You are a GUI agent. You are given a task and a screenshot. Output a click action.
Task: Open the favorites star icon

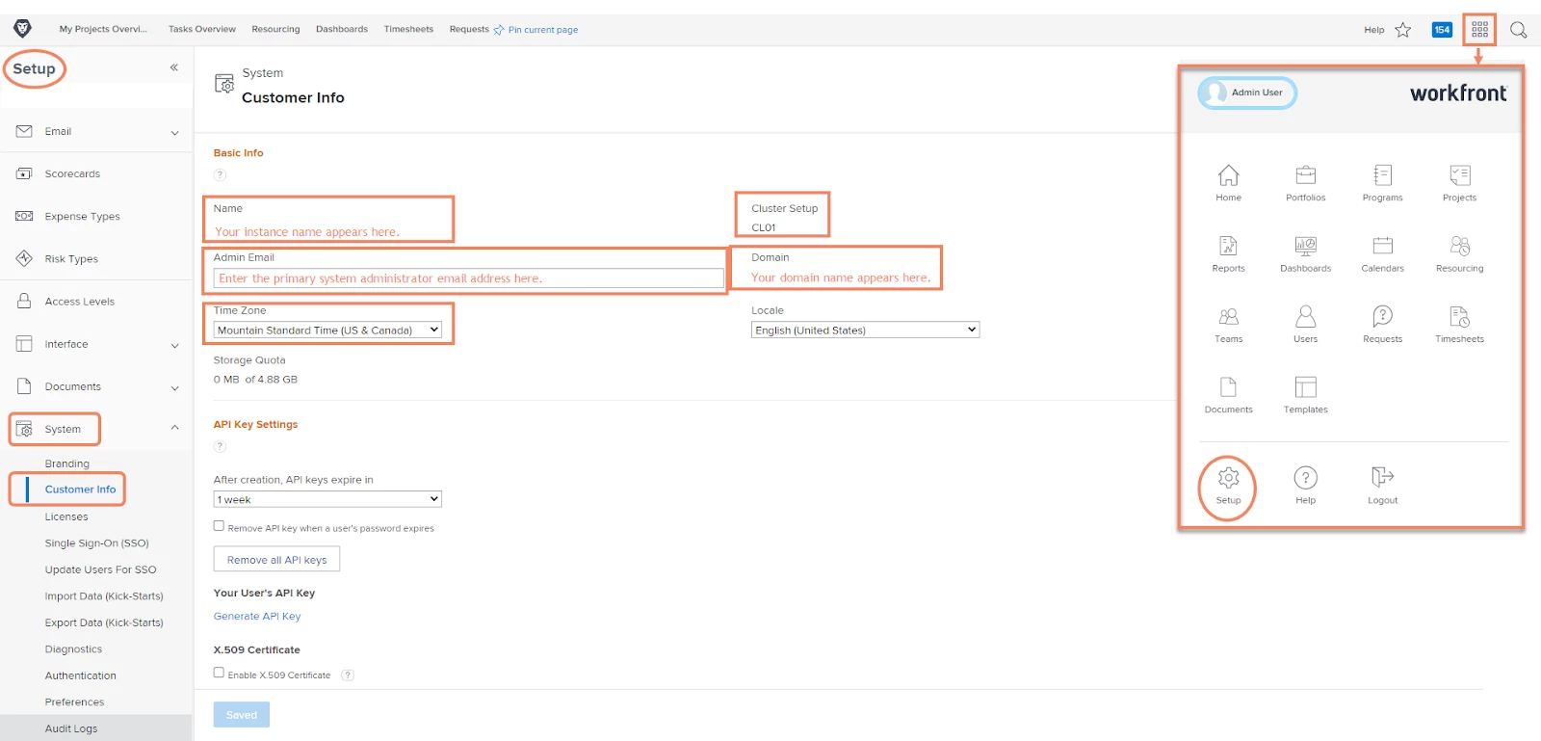click(1403, 30)
